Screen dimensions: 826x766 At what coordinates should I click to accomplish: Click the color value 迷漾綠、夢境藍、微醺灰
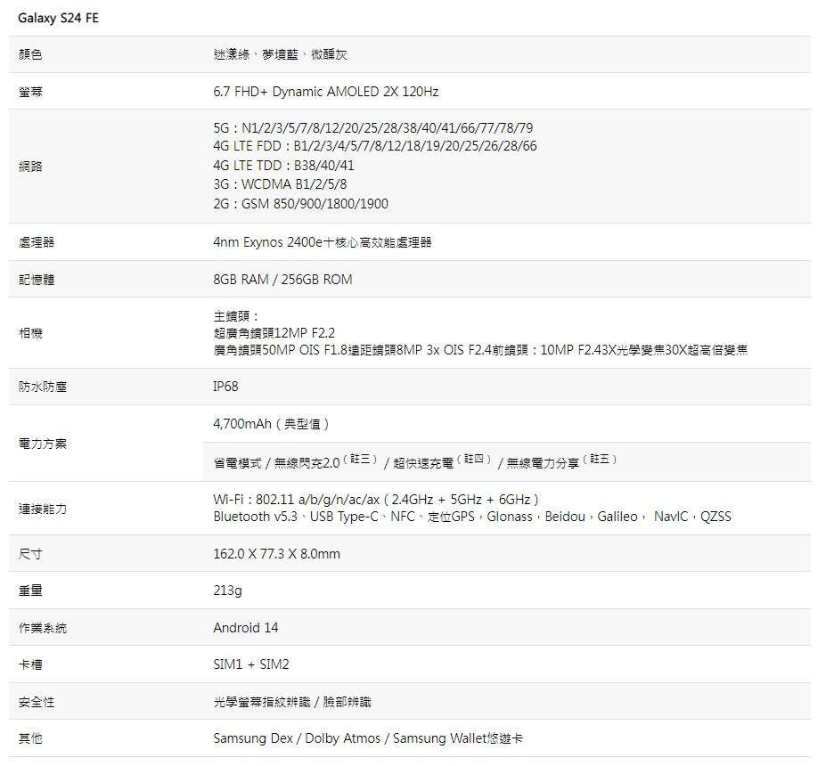pos(280,54)
